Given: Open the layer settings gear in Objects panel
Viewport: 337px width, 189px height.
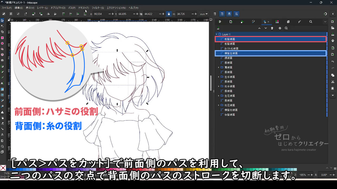Looking at the screenshot, I should coord(280,28).
